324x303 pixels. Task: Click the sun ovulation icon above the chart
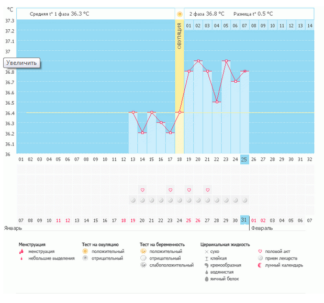tap(180, 14)
